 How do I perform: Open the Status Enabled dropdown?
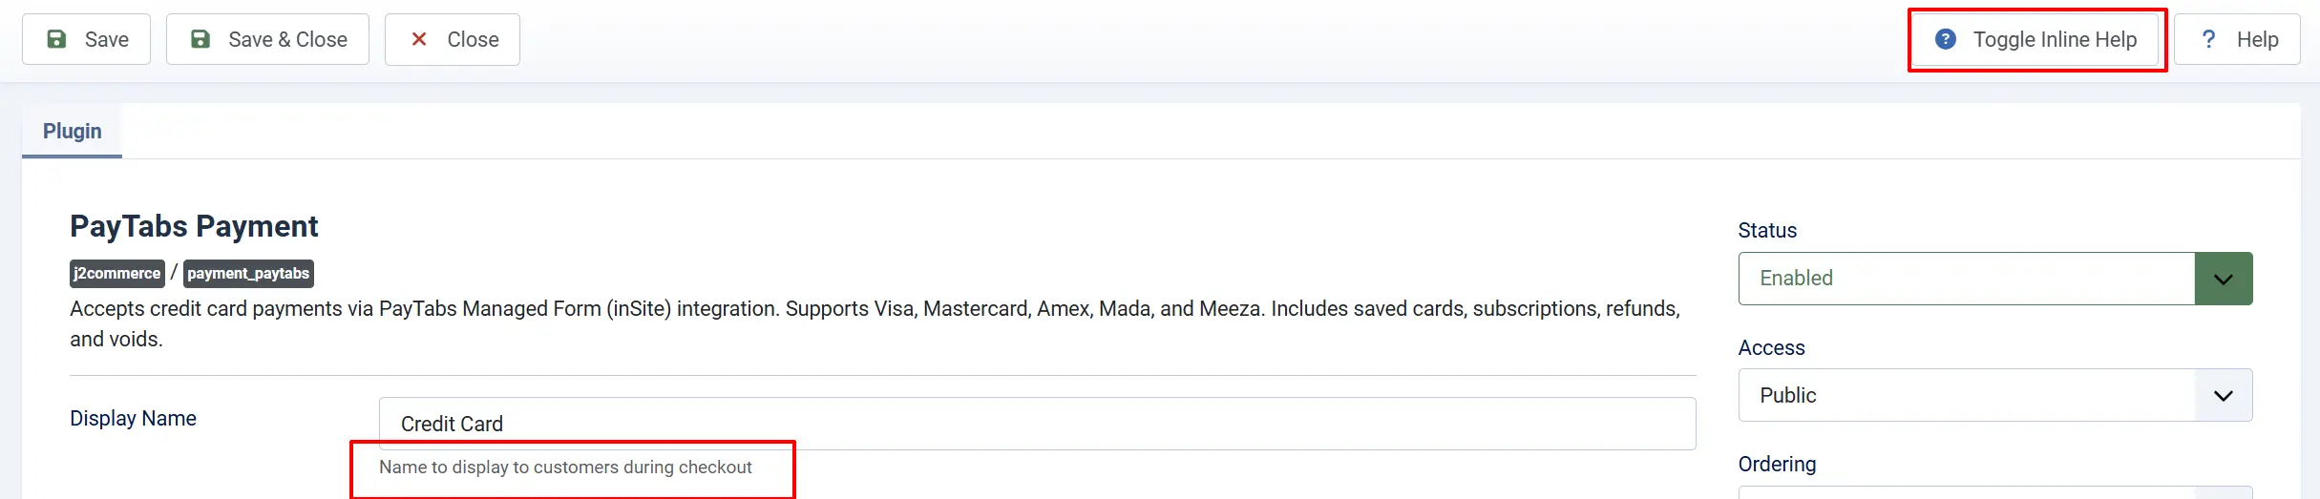tap(1994, 279)
